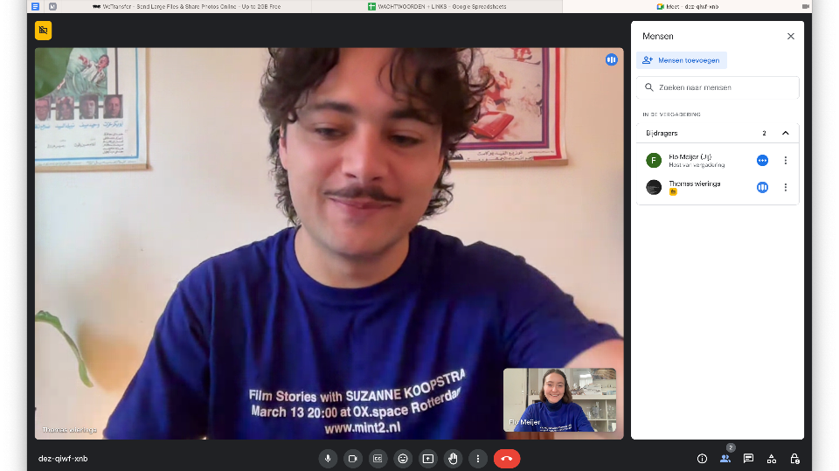Viewport: 839px width, 471px height.
Task: Open more options three-dot menu in toolbar
Action: (478, 459)
